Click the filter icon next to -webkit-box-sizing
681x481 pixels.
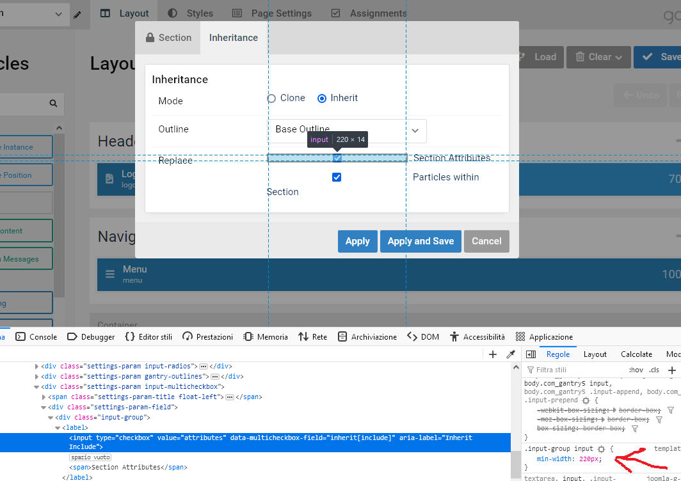tap(671, 410)
